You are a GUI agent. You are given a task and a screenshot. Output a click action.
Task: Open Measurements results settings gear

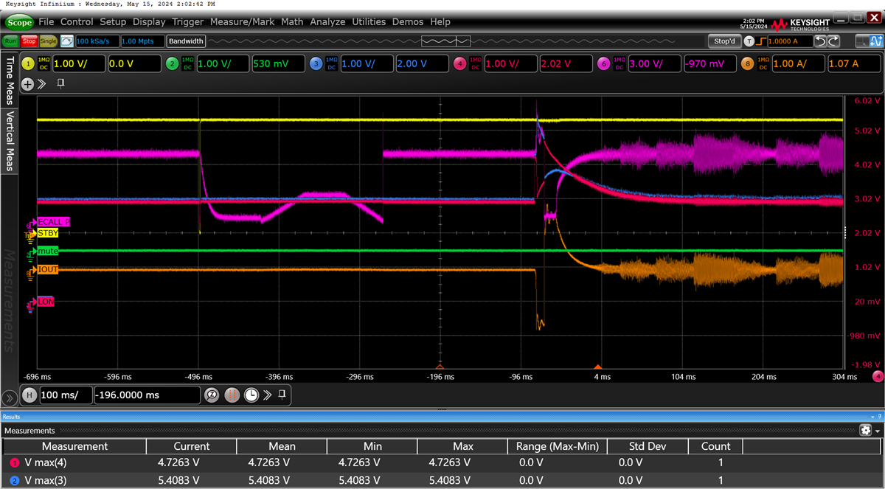(865, 430)
